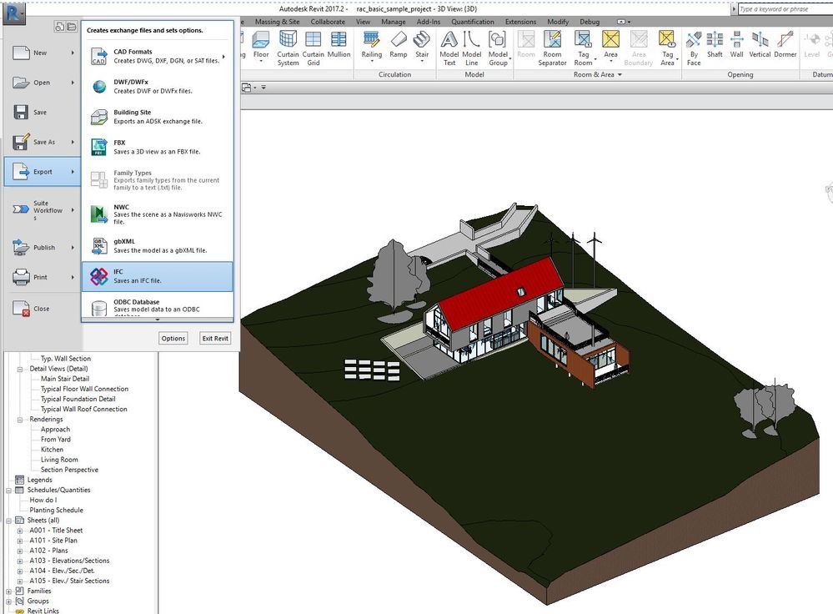Open the Revit application menu button
The height and width of the screenshot is (614, 833).
pos(14,13)
